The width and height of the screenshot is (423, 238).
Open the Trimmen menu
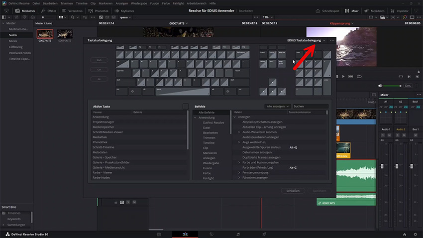(67, 3)
